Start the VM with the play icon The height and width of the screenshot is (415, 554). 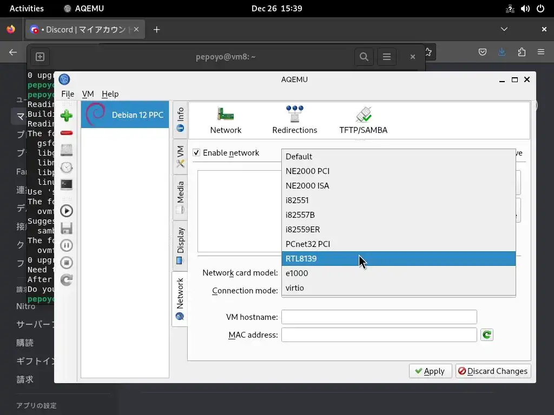tap(67, 211)
